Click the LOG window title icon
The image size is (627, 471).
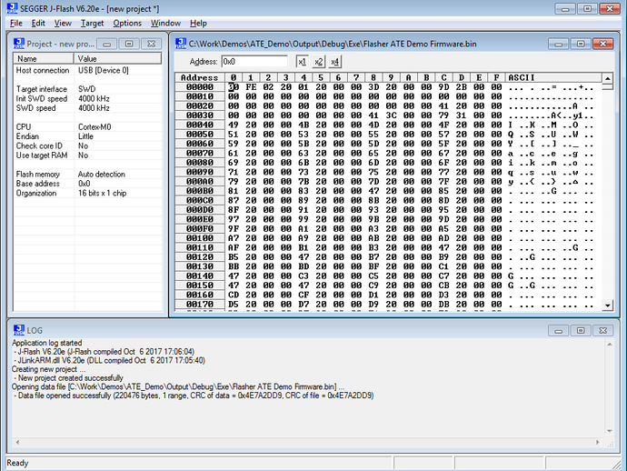tap(18, 330)
